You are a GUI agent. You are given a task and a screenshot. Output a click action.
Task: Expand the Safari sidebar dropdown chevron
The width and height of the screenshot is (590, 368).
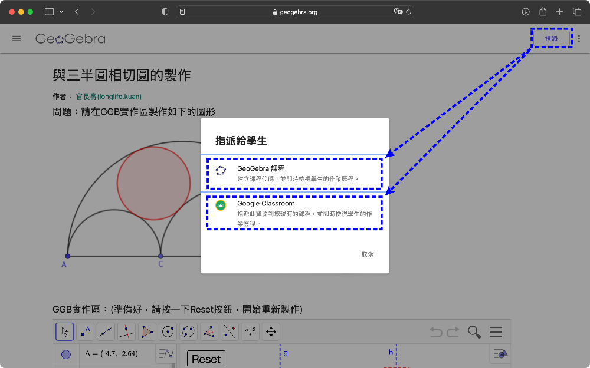pyautogui.click(x=61, y=12)
